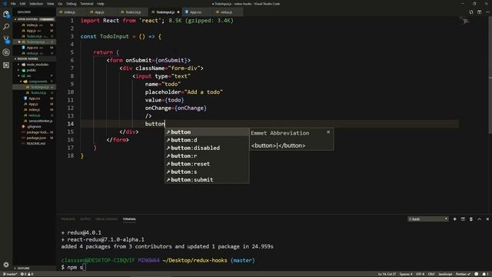
Task: Open the Help menu
Action: (x=101, y=4)
